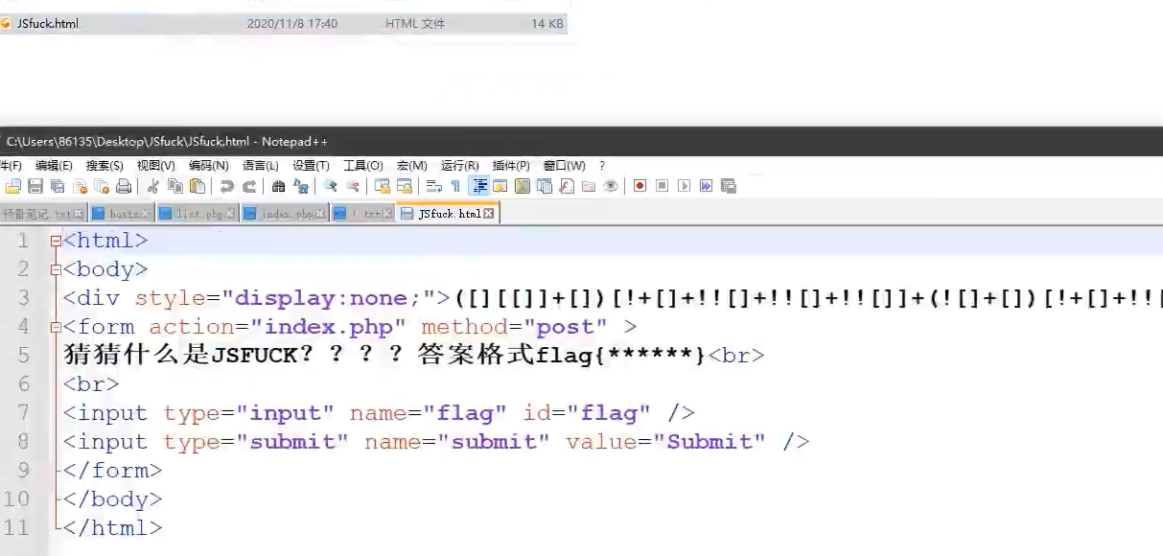Toggle show all characters pilcrow icon
This screenshot has height=556, width=1163.
click(x=455, y=186)
